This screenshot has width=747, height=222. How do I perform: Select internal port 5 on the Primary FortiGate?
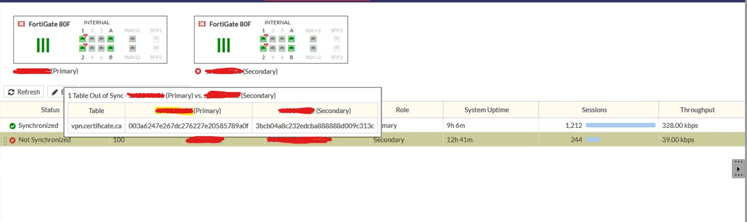pyautogui.click(x=101, y=39)
